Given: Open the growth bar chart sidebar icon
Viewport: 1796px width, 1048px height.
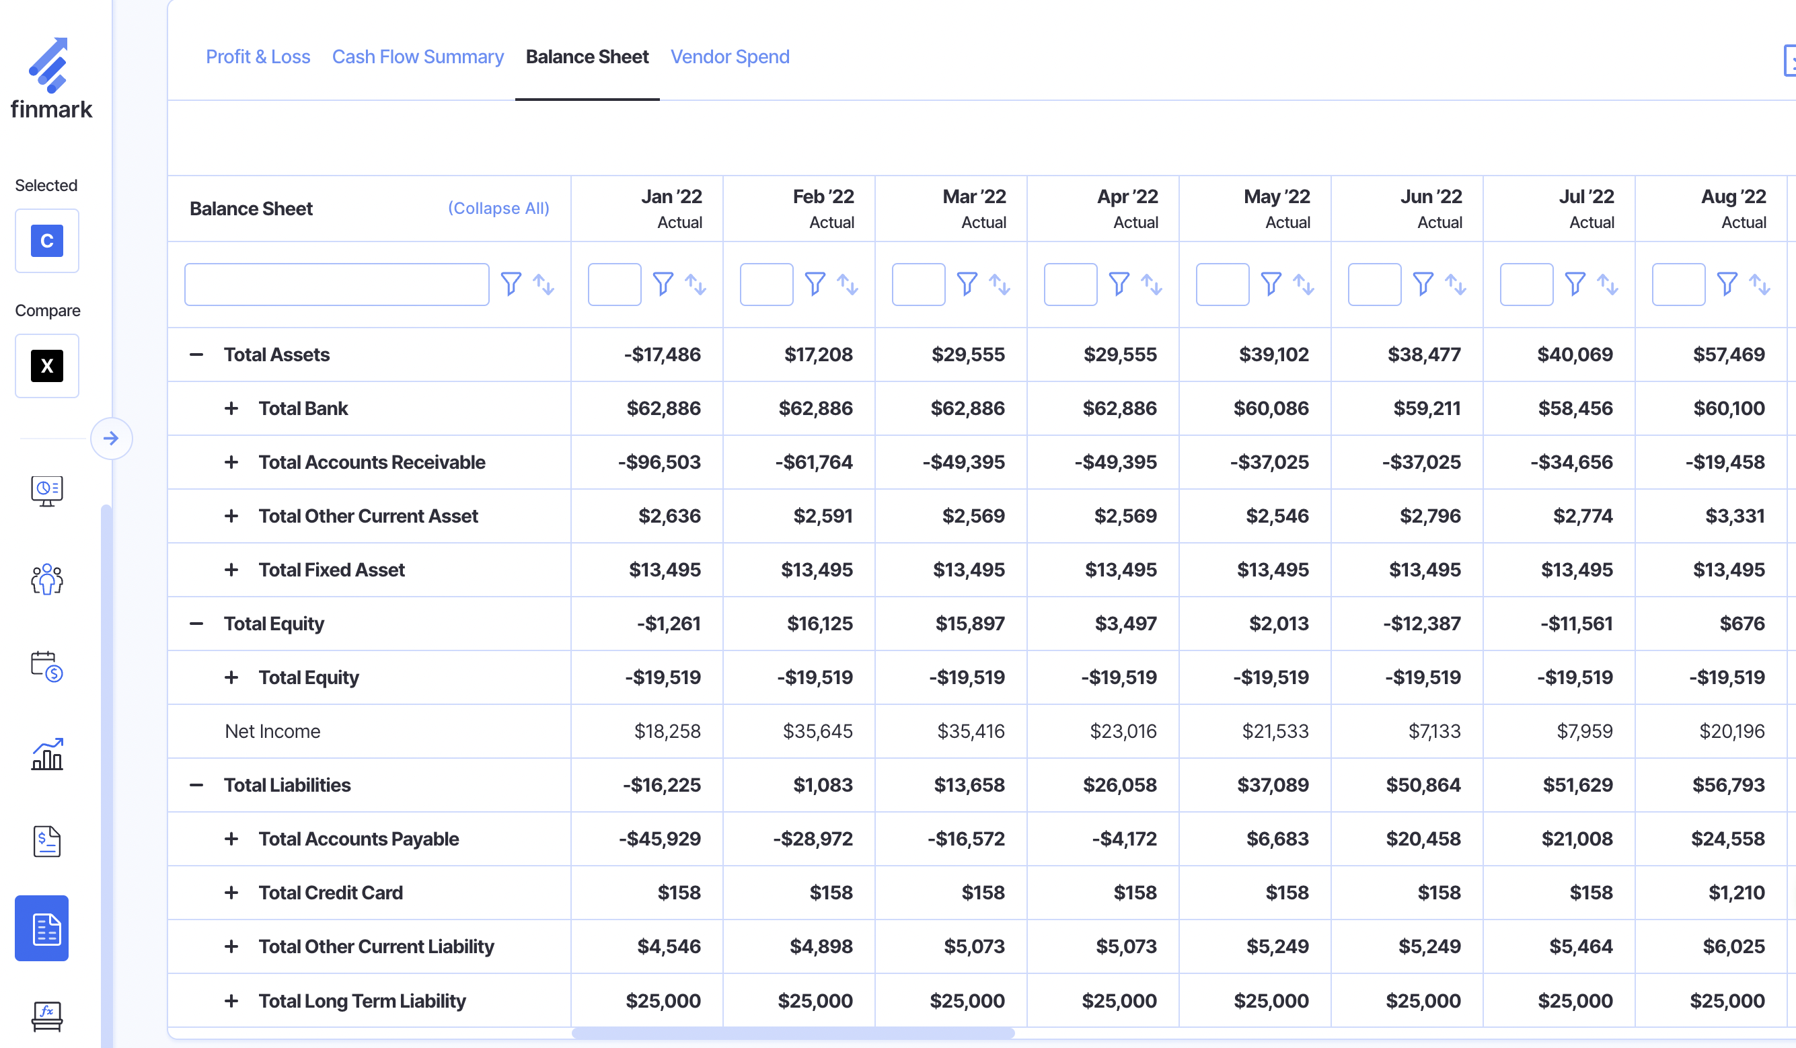Looking at the screenshot, I should 47,754.
